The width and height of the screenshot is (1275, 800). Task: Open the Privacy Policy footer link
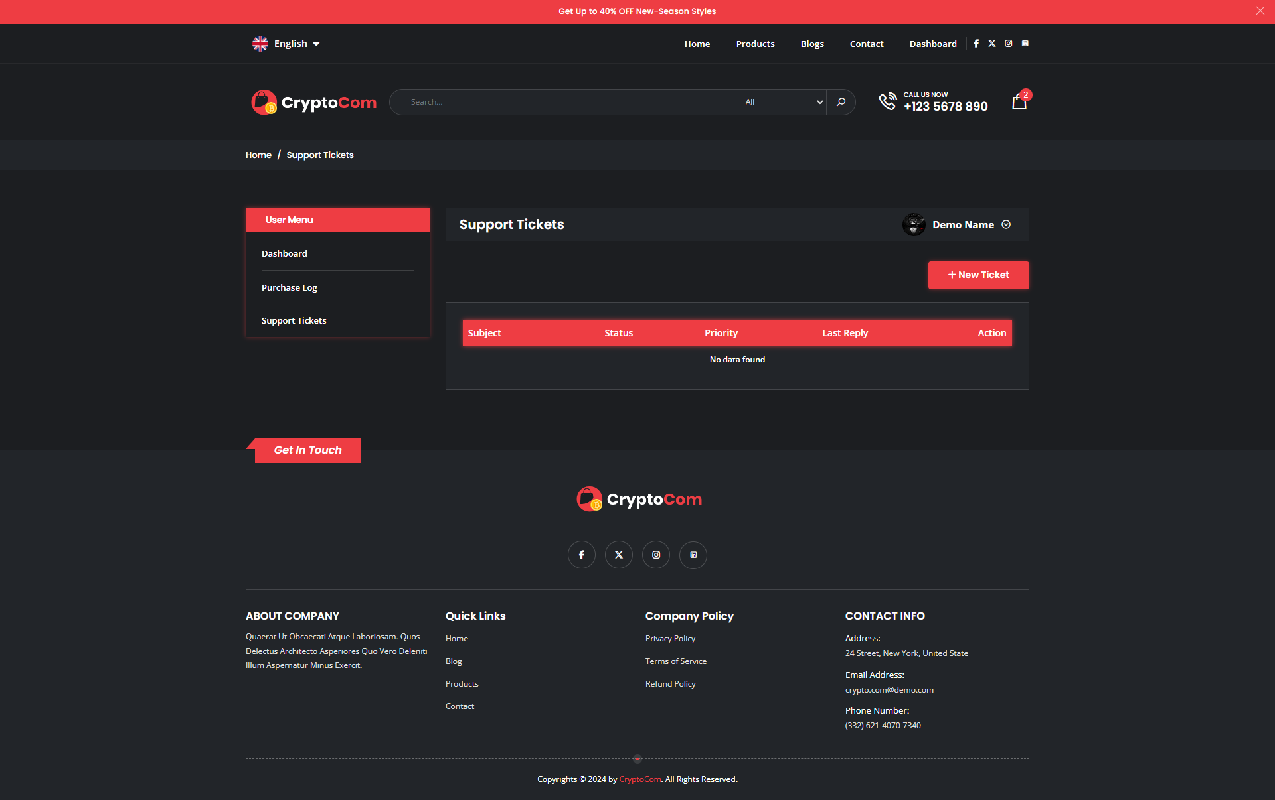tap(670, 639)
